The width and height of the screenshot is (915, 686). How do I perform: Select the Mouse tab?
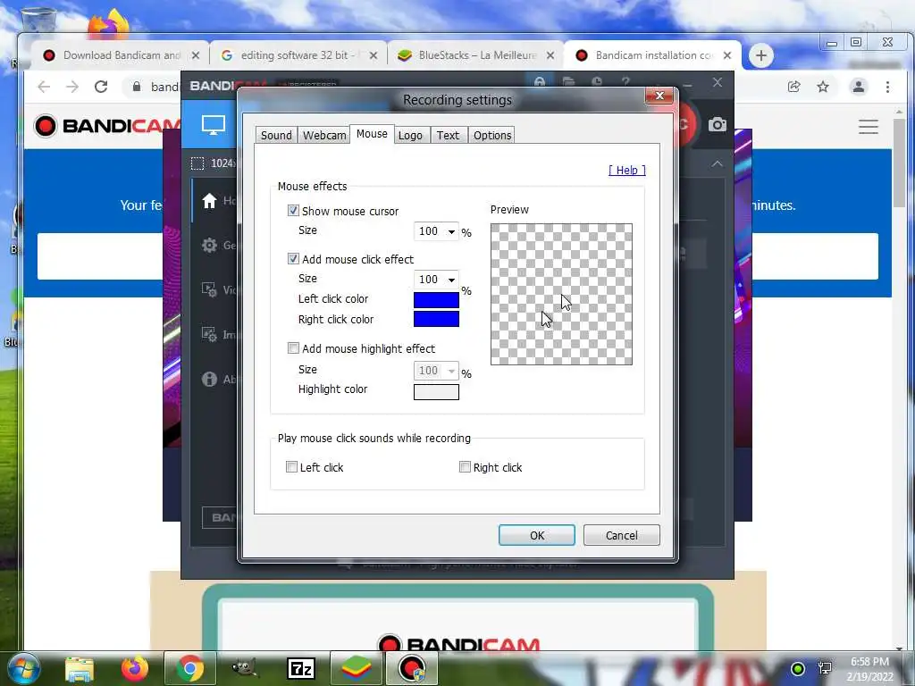tap(372, 134)
